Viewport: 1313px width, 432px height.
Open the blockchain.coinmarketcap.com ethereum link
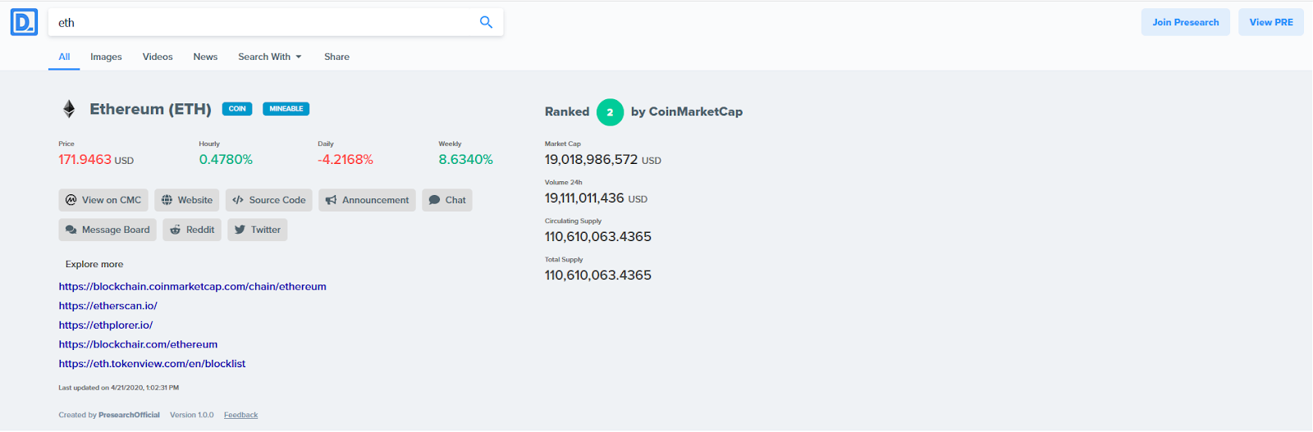pos(193,286)
